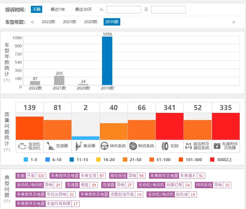The height and width of the screenshot is (209, 246).
Task: Select the 最近1年 time filter
Action: pyautogui.click(x=58, y=10)
